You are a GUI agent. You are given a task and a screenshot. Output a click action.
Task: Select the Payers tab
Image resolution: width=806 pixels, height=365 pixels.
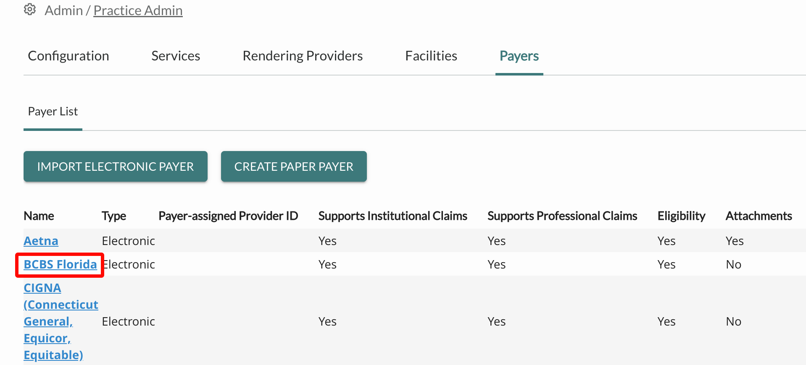pyautogui.click(x=519, y=56)
